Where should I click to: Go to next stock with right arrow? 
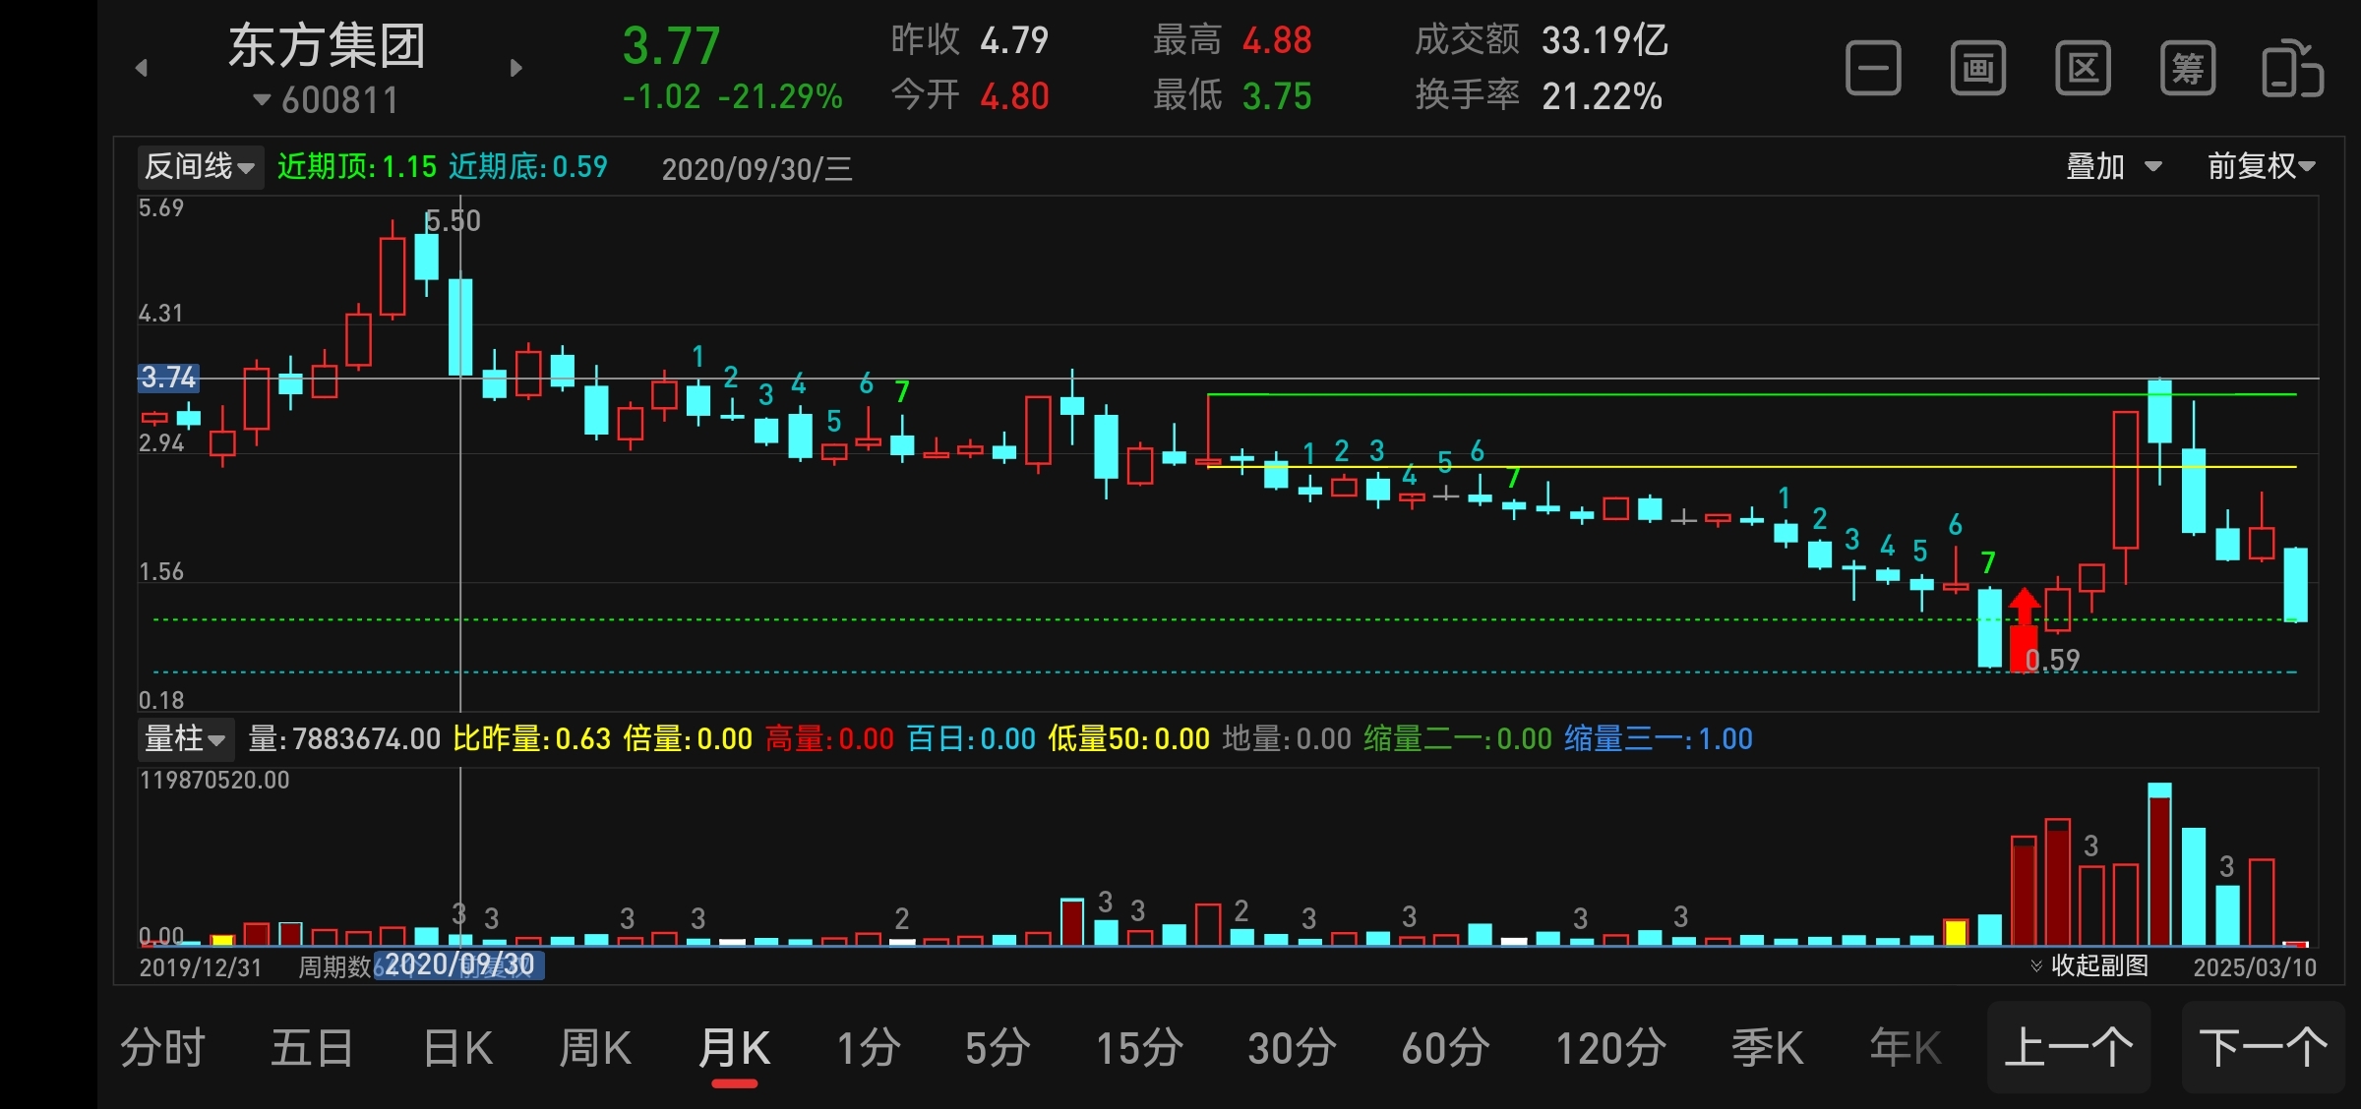(516, 68)
